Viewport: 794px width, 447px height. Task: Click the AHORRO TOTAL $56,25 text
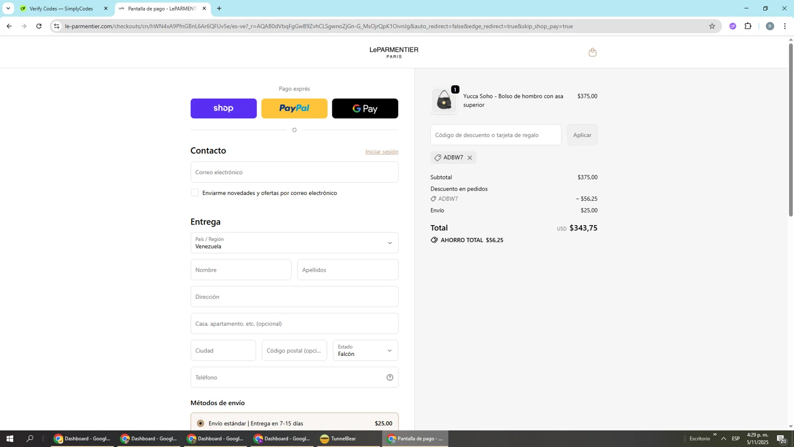pyautogui.click(x=472, y=240)
